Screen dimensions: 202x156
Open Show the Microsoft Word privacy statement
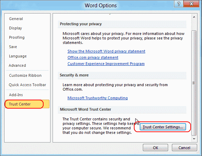106,51
